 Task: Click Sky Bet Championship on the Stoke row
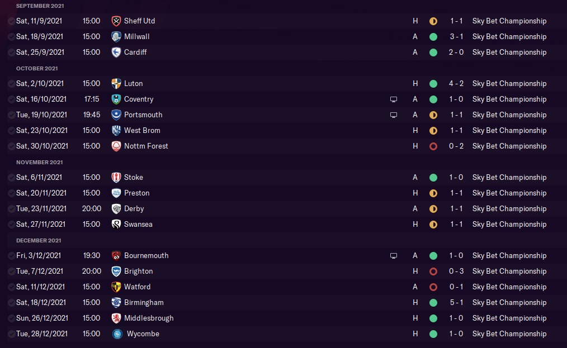509,178
